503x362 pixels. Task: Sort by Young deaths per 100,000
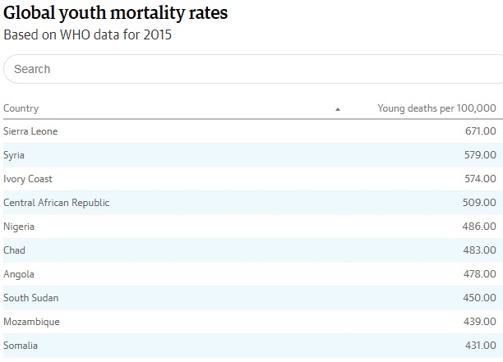436,108
